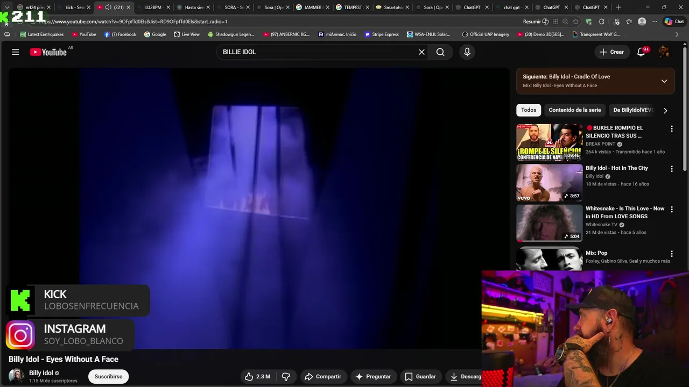
Task: Open the zoom magnifier icon in address bar
Action: point(565,21)
